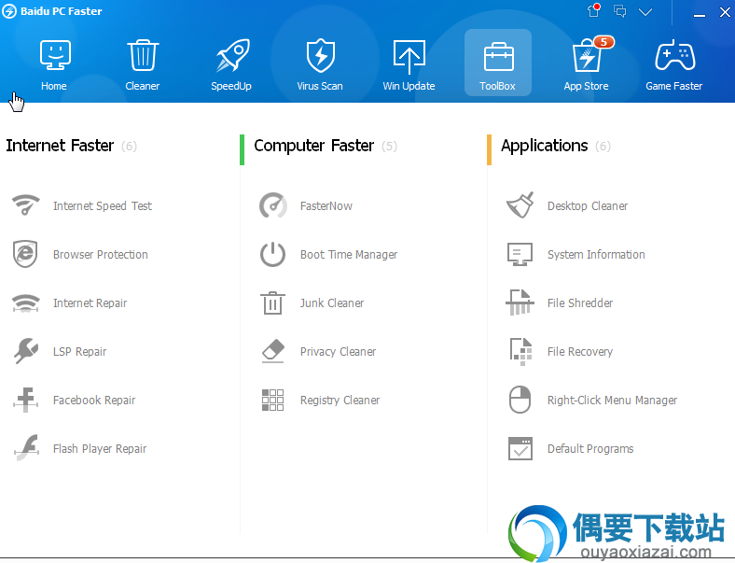Screen dimensions: 735x563
Task: Open Browser Protection tool
Action: pyautogui.click(x=101, y=254)
